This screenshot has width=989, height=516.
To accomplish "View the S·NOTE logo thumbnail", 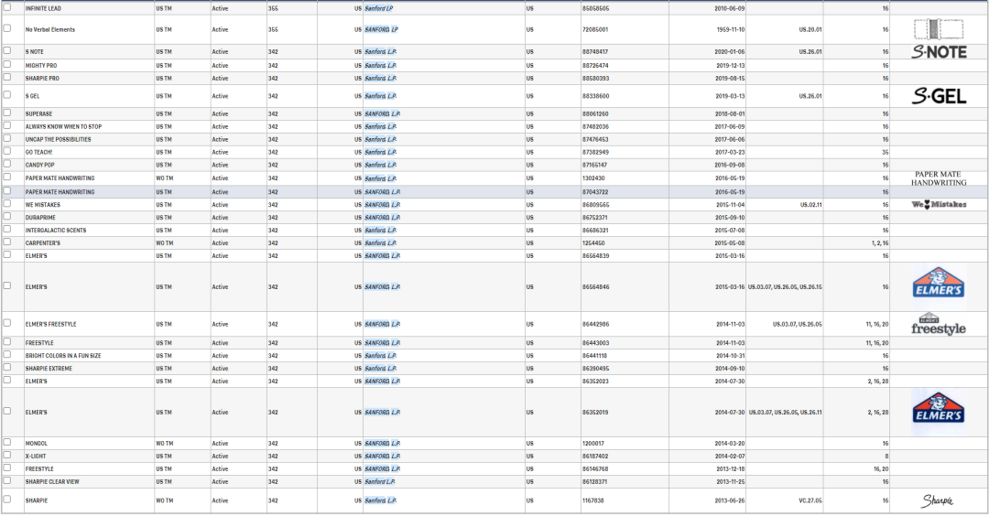I will point(939,51).
